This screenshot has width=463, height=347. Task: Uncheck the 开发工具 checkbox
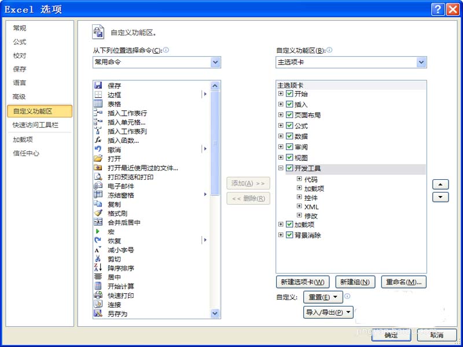tap(289, 168)
